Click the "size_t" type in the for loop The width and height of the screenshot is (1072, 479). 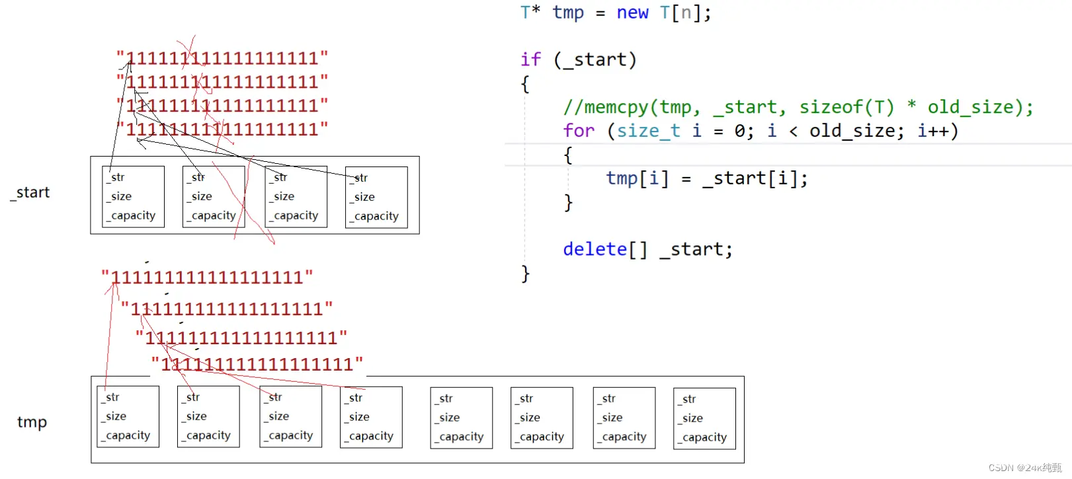pyautogui.click(x=648, y=131)
